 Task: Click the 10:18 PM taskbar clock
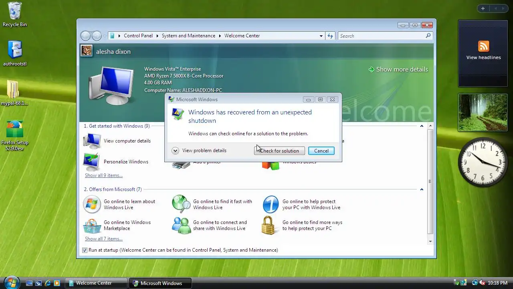coord(497,283)
